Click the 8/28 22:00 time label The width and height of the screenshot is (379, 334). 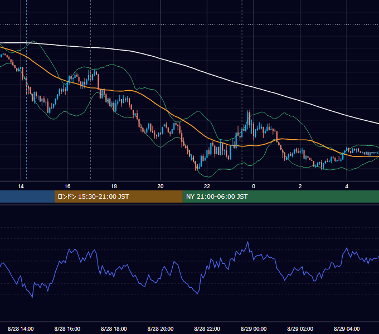click(207, 328)
